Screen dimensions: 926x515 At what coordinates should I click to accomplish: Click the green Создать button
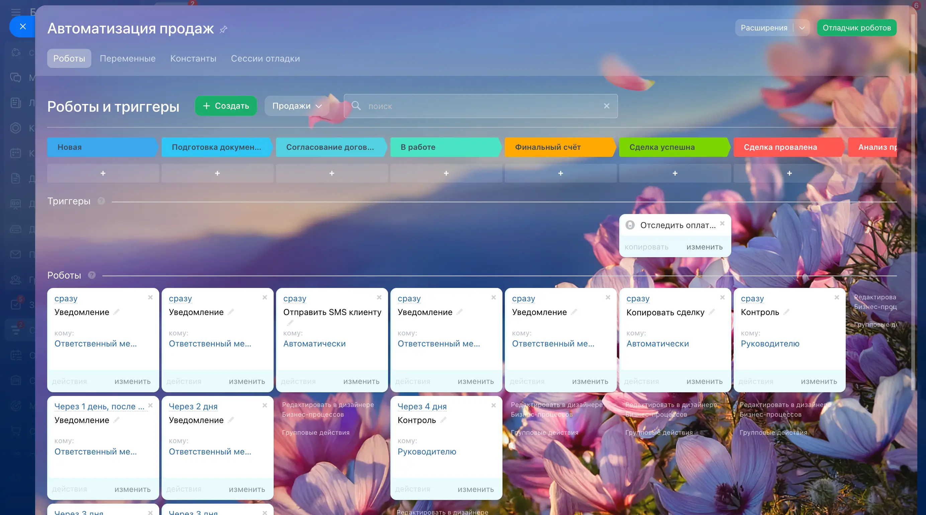[226, 106]
